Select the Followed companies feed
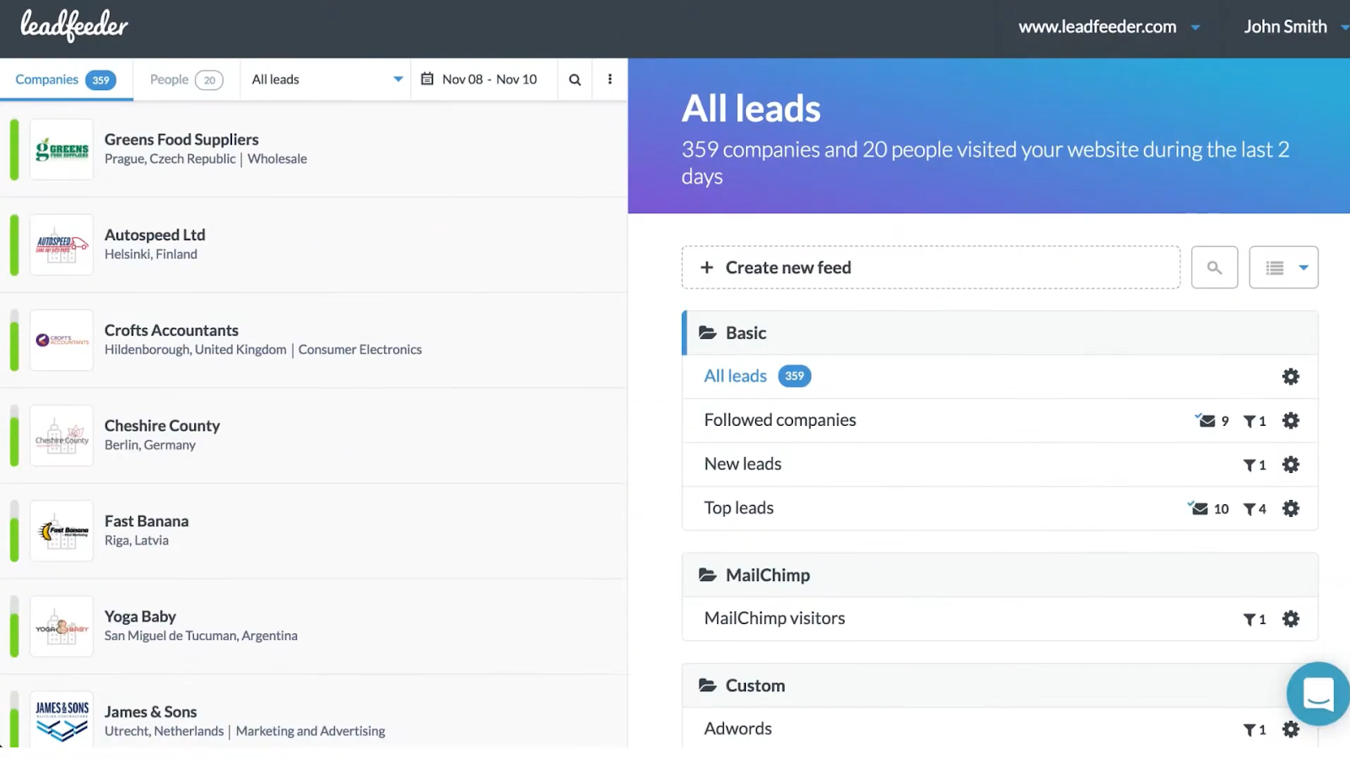Image resolution: width=1350 pixels, height=758 pixels. 780,420
